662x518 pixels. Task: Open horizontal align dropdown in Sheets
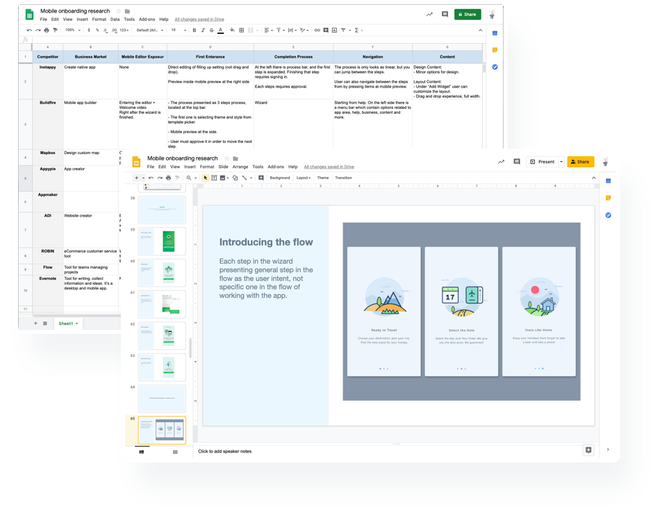point(269,31)
